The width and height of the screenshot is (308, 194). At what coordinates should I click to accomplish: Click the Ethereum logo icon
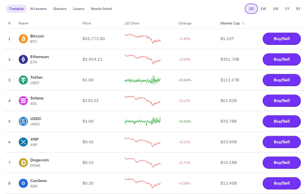tap(23, 59)
